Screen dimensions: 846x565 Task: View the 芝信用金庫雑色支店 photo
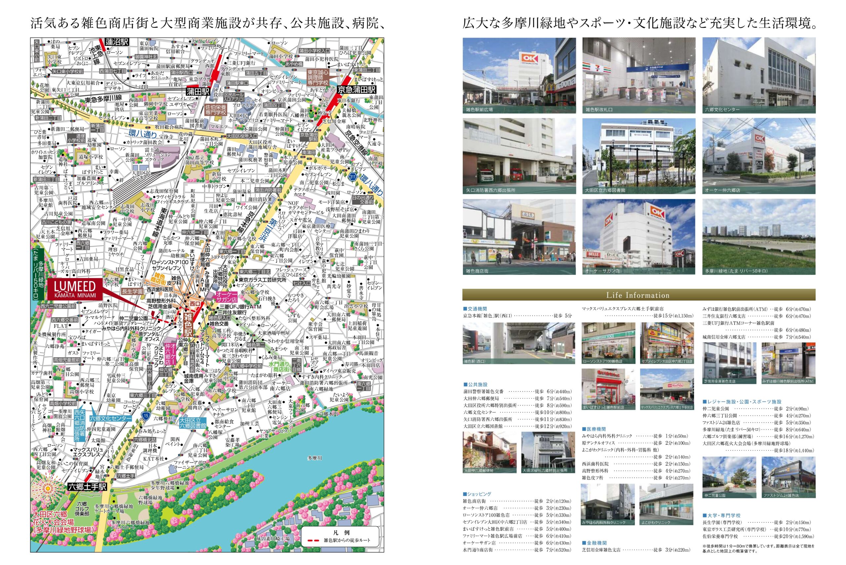click(729, 363)
